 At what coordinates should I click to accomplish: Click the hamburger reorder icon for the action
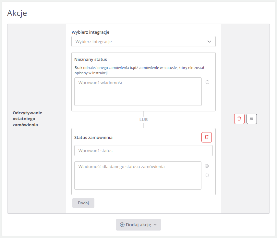click(x=251, y=119)
